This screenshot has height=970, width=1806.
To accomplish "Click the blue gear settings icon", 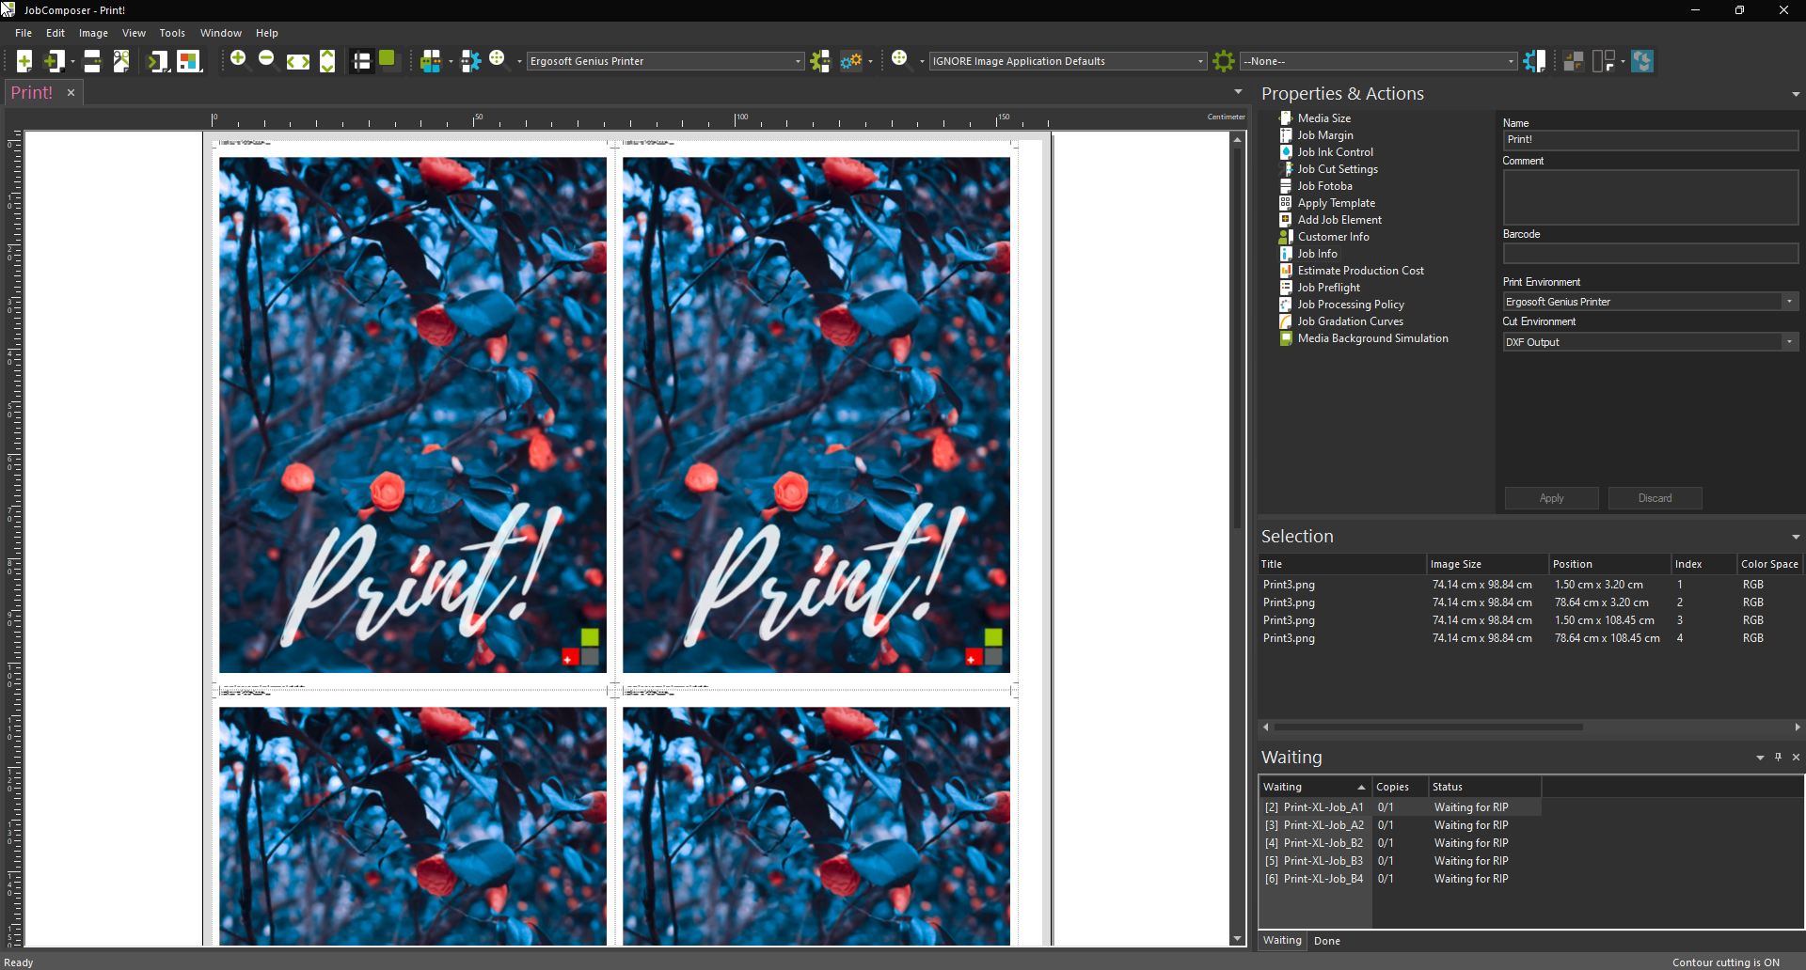I will coord(470,61).
